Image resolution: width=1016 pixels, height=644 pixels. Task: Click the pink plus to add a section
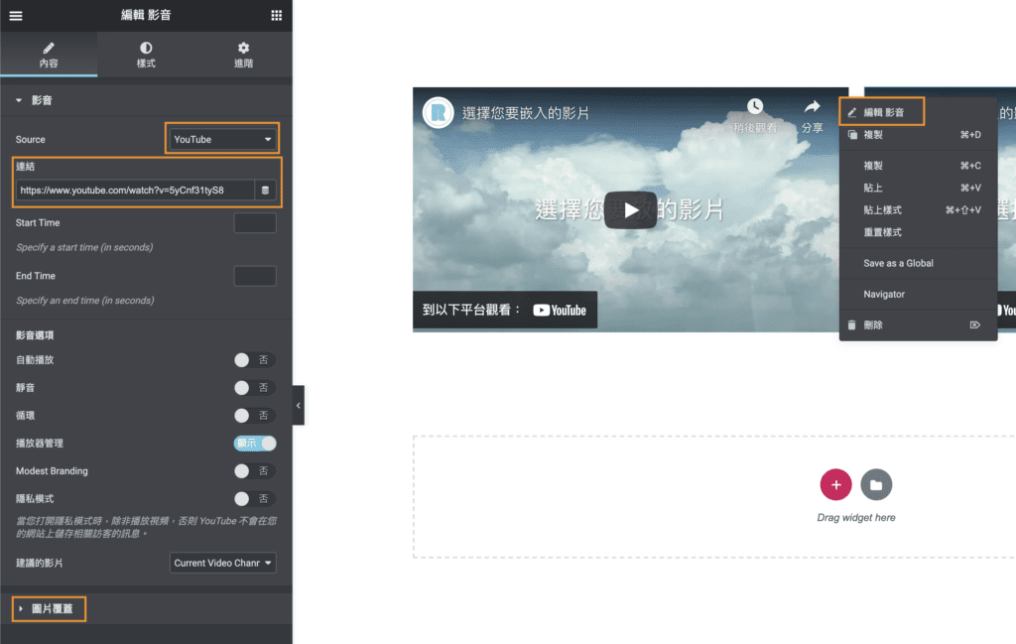point(835,484)
